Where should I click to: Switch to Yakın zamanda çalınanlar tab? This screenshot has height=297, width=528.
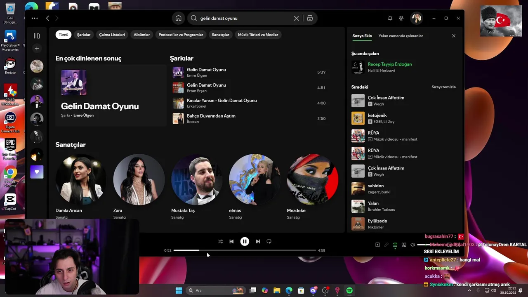pyautogui.click(x=401, y=36)
